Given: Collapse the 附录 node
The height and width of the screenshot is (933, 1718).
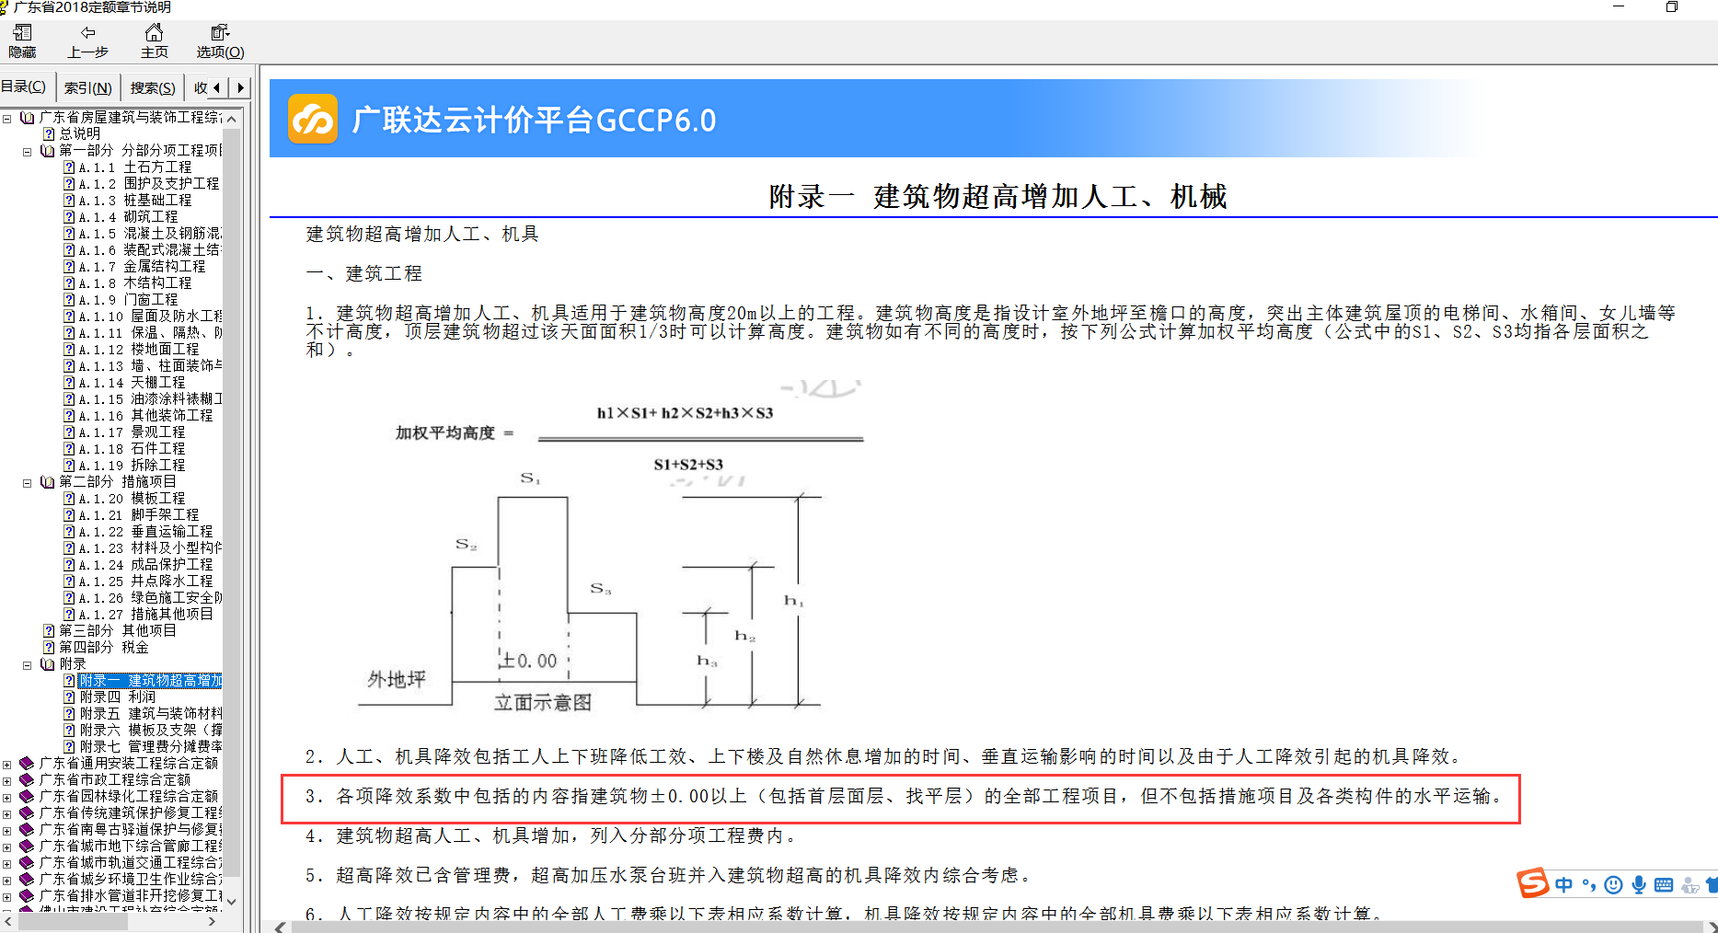Looking at the screenshot, I should click(x=27, y=664).
